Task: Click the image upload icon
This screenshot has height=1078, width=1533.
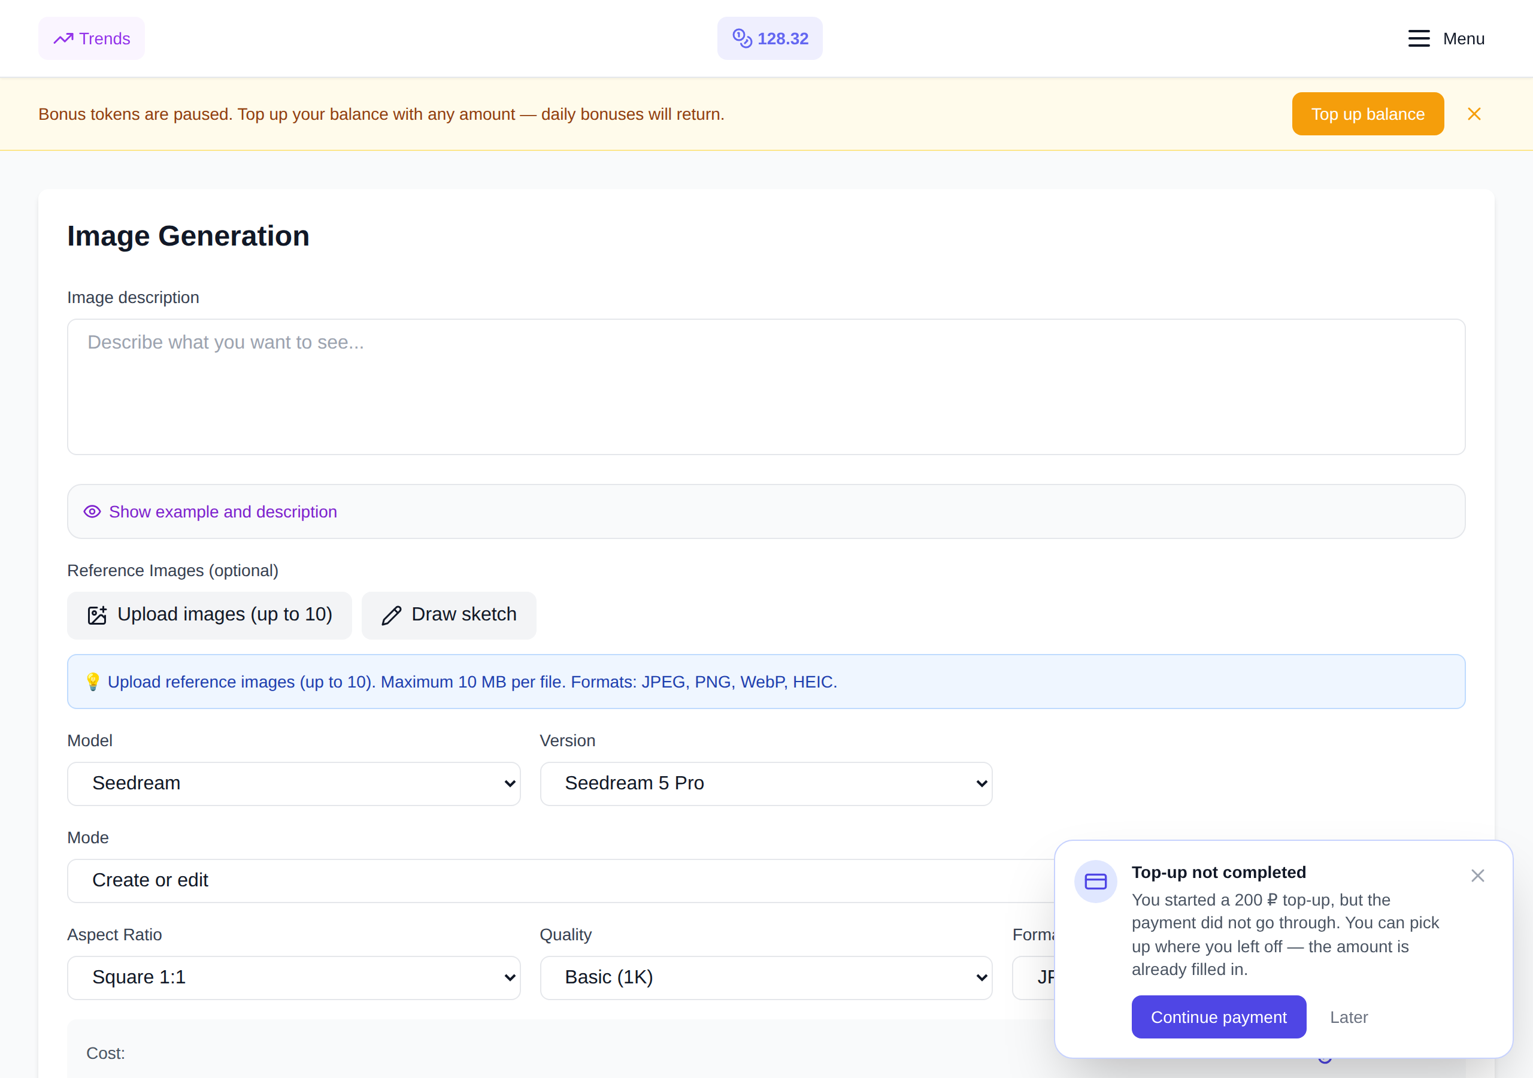Action: point(98,615)
